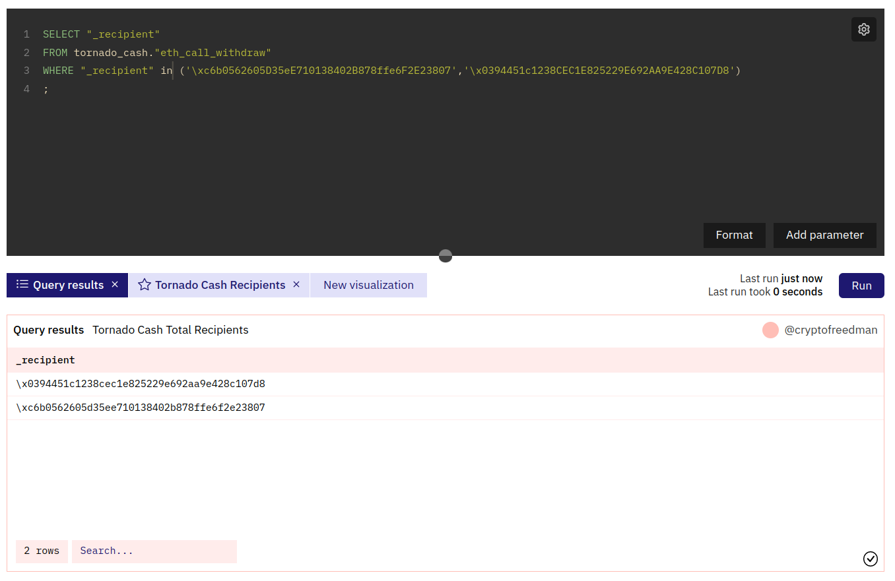Close the Query results tab

115,284
